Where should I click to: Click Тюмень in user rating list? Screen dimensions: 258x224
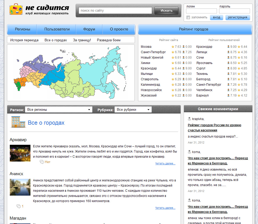click(x=202, y=74)
